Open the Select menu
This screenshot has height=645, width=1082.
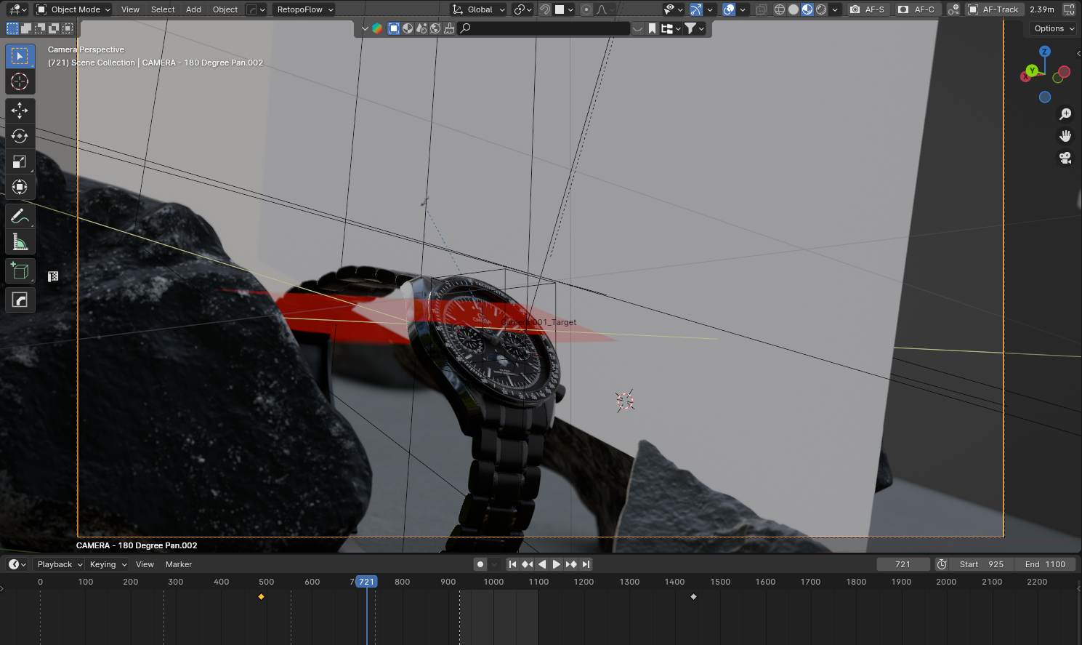(163, 9)
